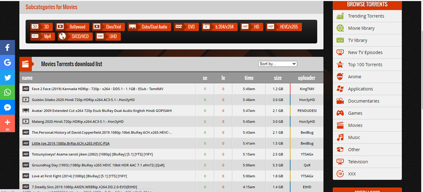Go to Movie library in sidebar
Viewport: 423px width, 192px height.
(x=361, y=28)
